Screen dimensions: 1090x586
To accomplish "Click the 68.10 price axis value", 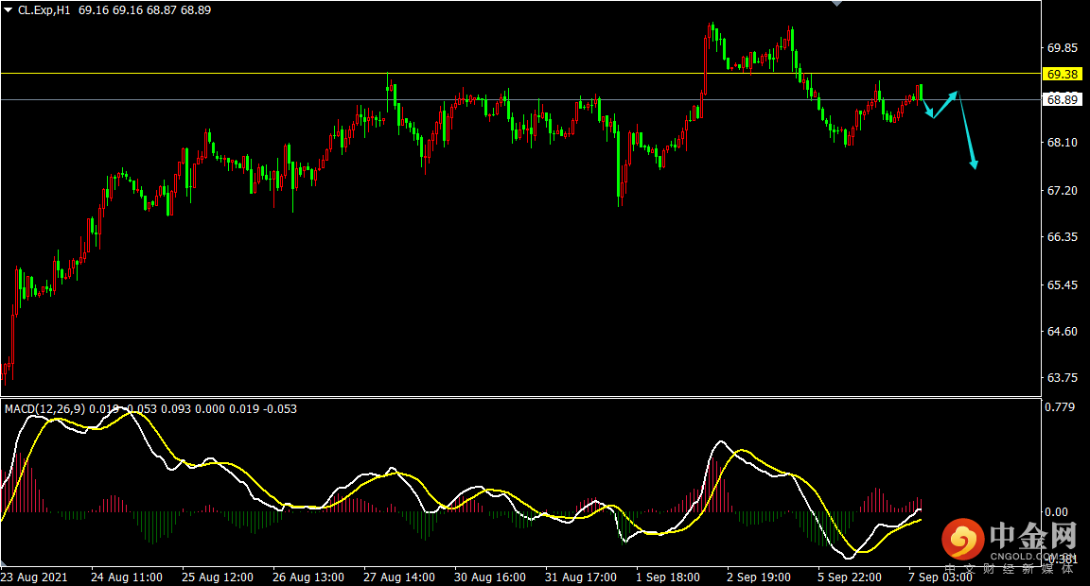I will tap(1063, 143).
